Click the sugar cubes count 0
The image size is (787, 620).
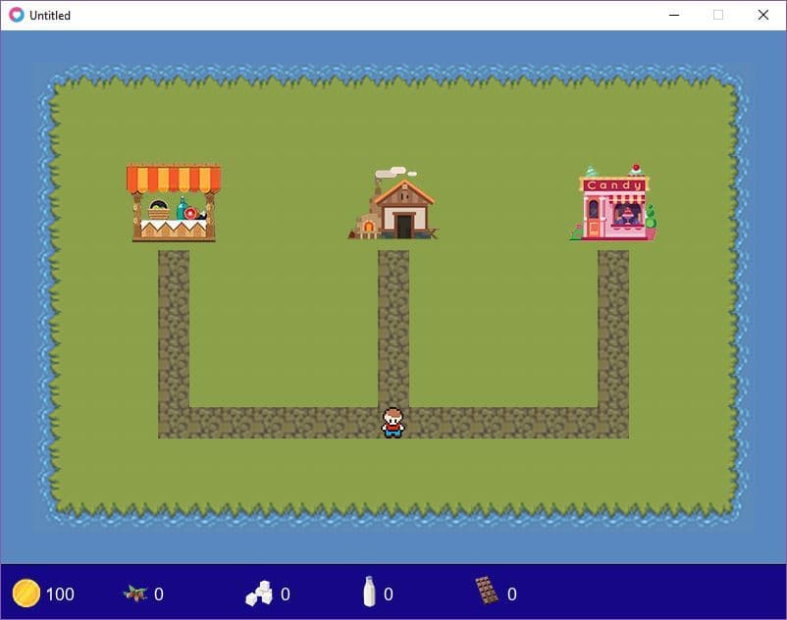tap(286, 594)
